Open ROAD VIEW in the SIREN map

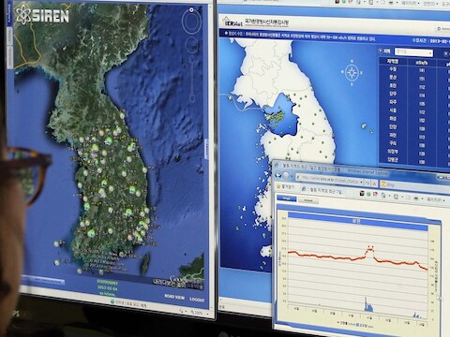[174, 297]
